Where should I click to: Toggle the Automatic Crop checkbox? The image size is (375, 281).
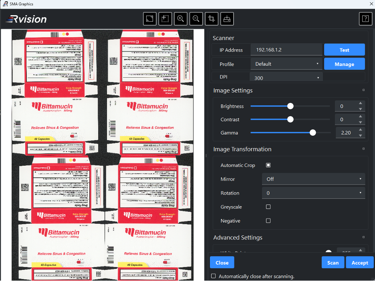(268, 165)
